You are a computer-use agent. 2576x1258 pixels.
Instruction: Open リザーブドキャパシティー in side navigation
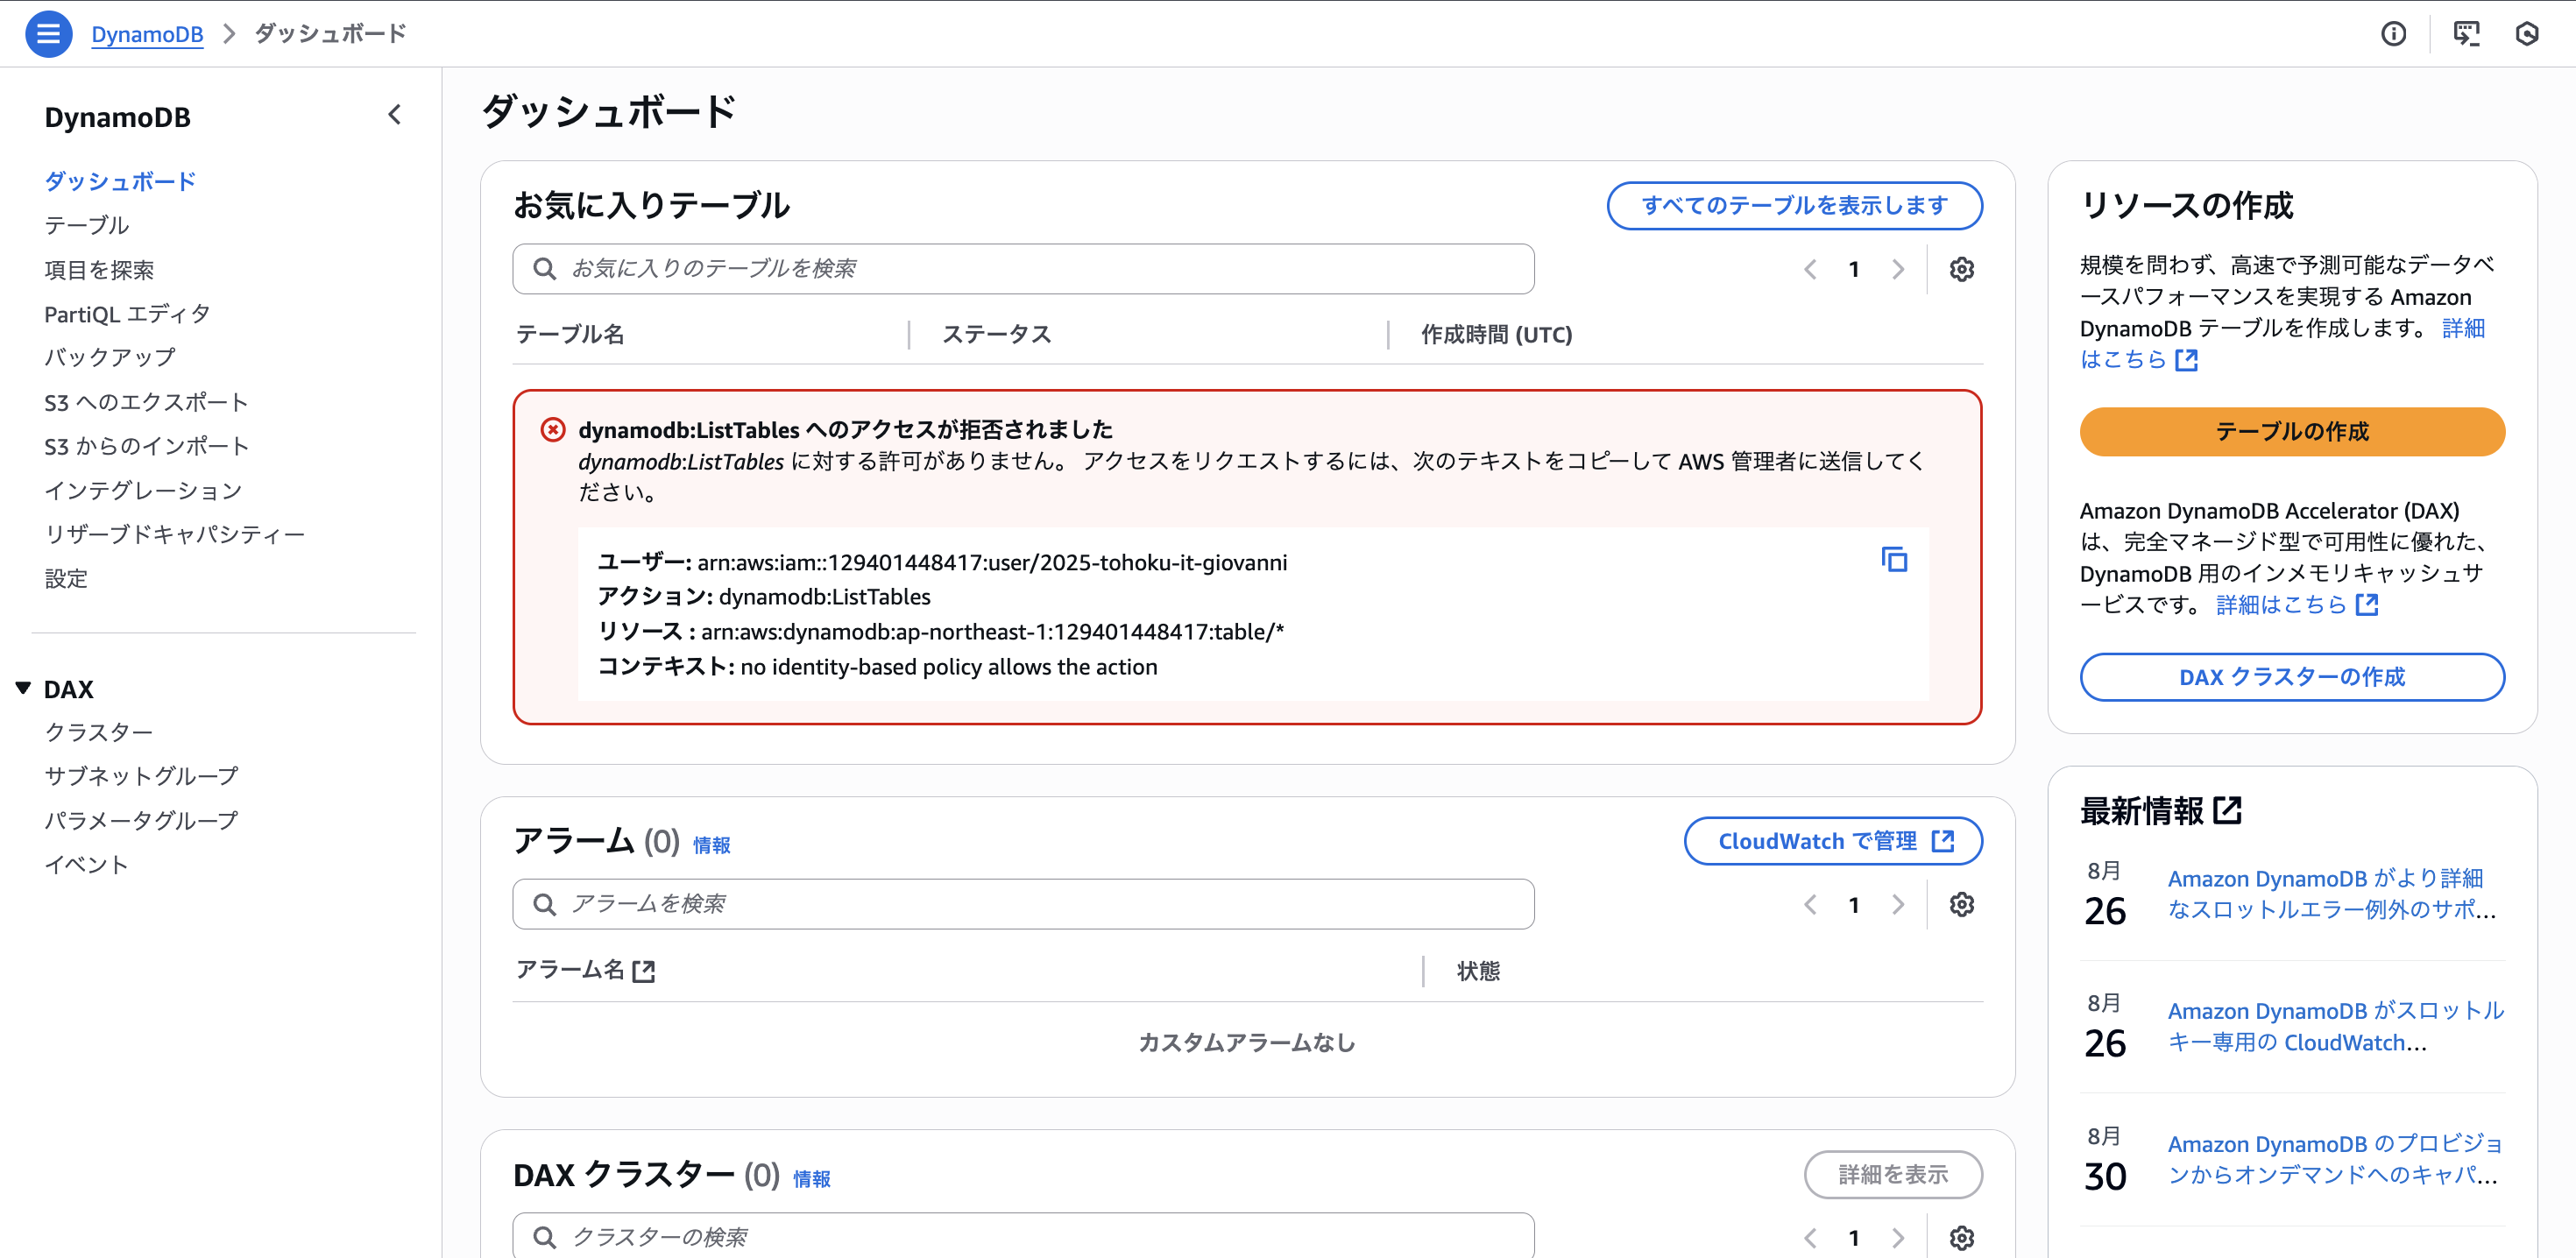coord(175,534)
